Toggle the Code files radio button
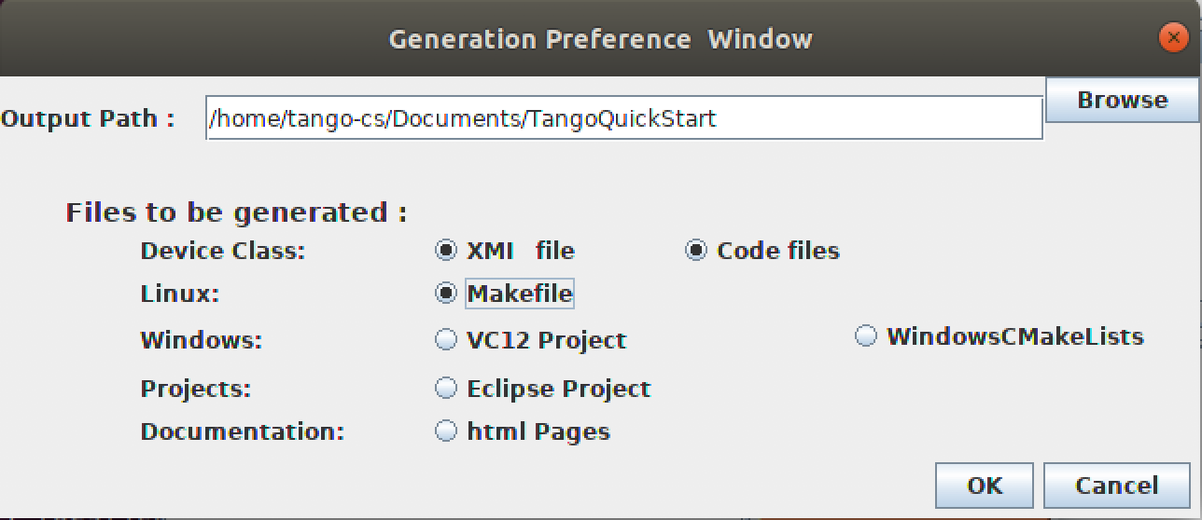Viewport: 1202px width, 520px height. [x=762, y=251]
